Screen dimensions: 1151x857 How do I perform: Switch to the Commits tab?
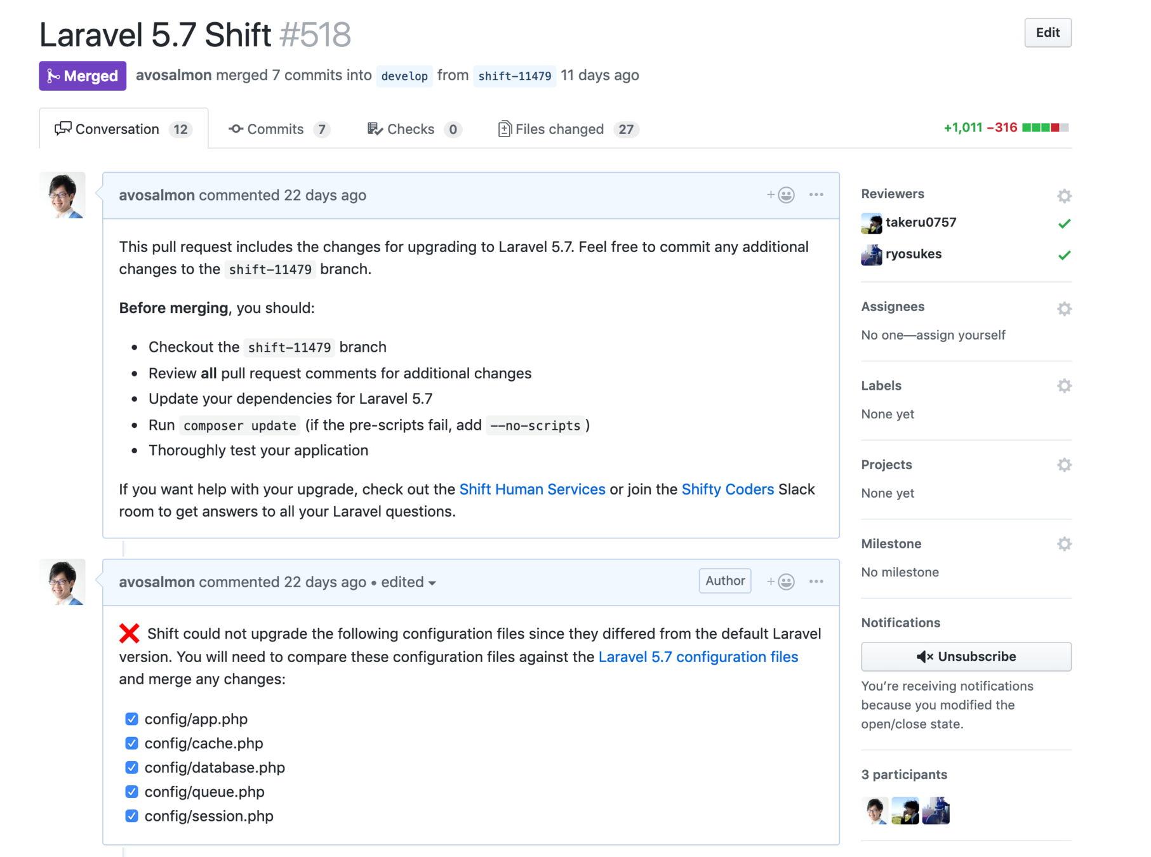click(279, 129)
